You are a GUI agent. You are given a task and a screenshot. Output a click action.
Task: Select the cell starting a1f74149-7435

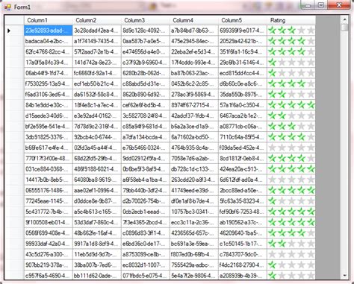point(97,41)
